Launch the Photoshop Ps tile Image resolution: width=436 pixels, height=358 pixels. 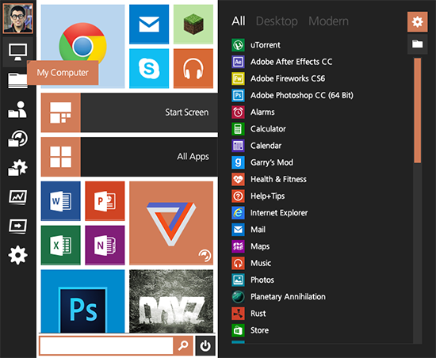tap(82, 301)
